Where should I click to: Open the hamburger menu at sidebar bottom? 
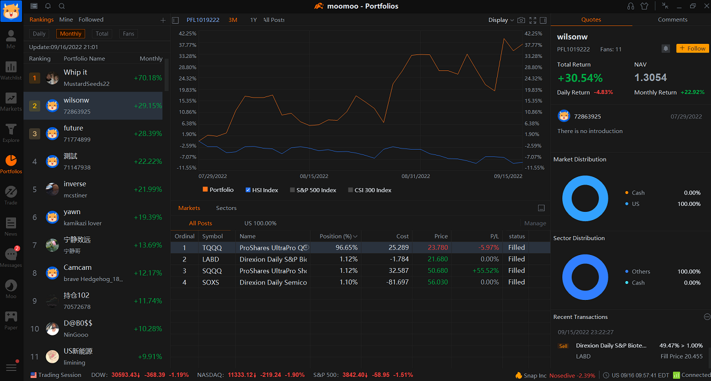(x=11, y=367)
